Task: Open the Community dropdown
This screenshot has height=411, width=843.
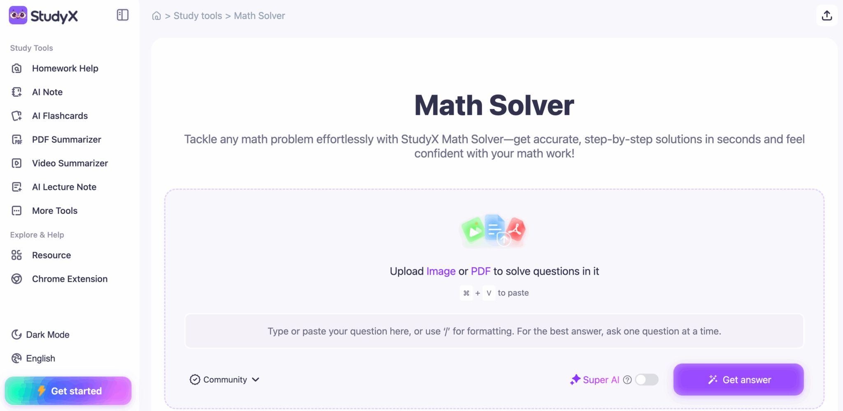Action: point(224,379)
